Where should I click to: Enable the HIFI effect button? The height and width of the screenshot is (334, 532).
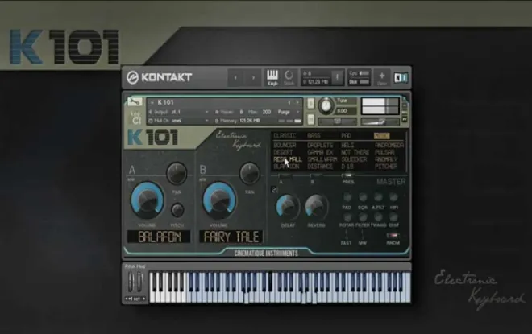pos(393,197)
